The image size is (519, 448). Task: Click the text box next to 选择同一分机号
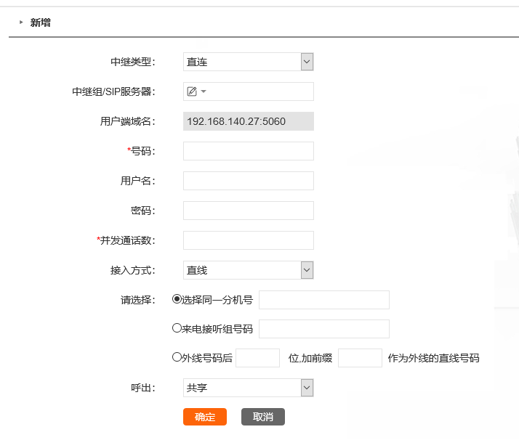click(324, 300)
